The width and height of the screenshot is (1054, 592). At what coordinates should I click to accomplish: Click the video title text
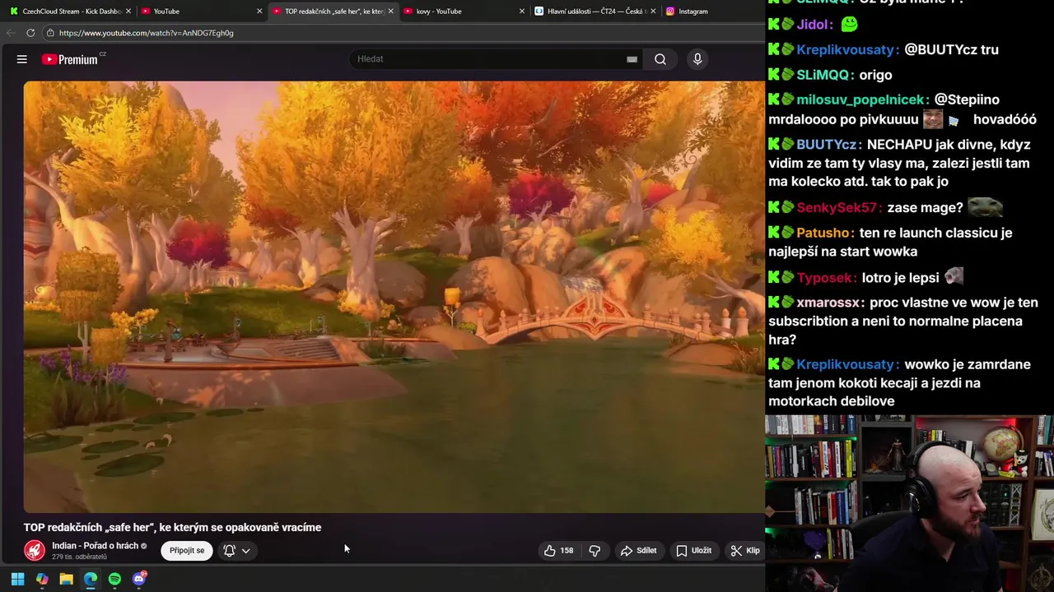(172, 527)
